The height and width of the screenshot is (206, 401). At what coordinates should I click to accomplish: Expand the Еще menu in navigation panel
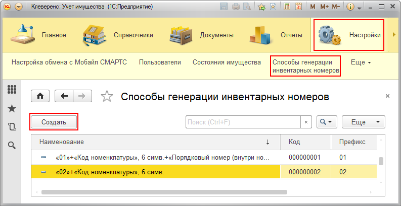pos(361,62)
